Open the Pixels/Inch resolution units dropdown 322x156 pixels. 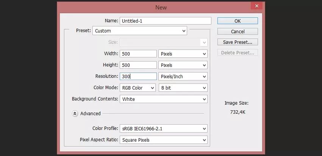[183, 76]
